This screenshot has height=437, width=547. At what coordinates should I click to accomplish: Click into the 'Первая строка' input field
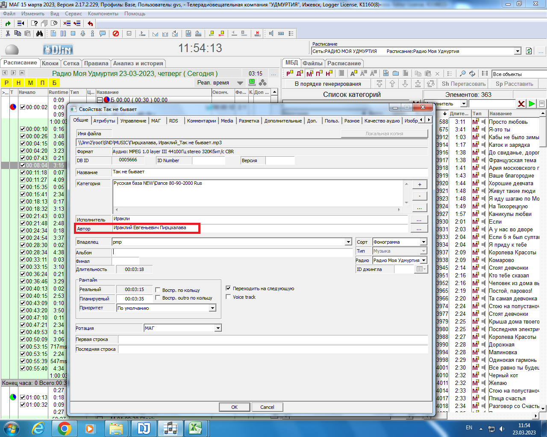(273, 339)
